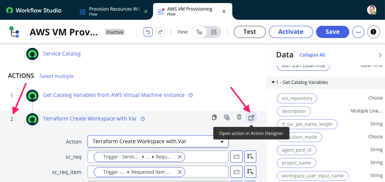Image resolution: width=385 pixels, height=182 pixels.
Task: Open Get Catalog Variables from AWS action
Action: pos(114,95)
